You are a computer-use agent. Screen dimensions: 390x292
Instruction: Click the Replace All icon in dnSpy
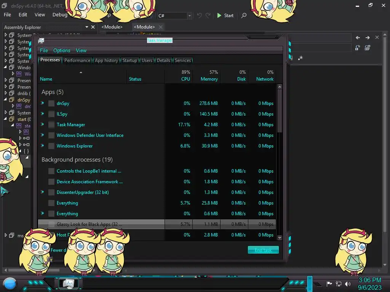pos(368,48)
